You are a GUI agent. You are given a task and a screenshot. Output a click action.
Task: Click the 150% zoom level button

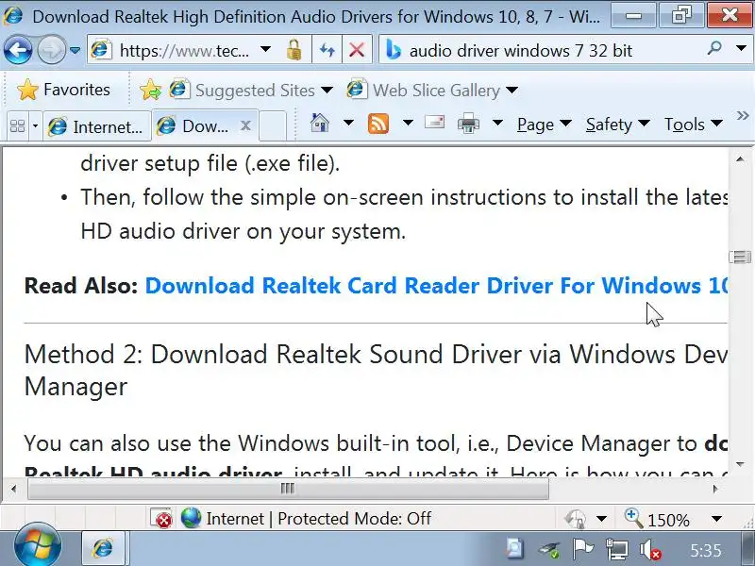pos(658,519)
